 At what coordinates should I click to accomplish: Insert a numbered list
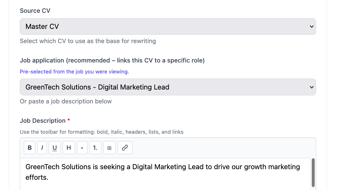coord(95,148)
